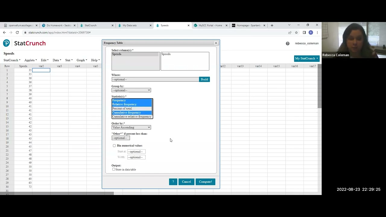Screen dimensions: 386x217
Task: Expand the My StatCrunch dropdown
Action: pos(307,58)
